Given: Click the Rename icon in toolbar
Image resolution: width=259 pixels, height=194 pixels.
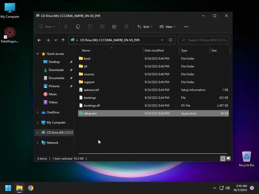Looking at the screenshot, I should click(x=102, y=27).
